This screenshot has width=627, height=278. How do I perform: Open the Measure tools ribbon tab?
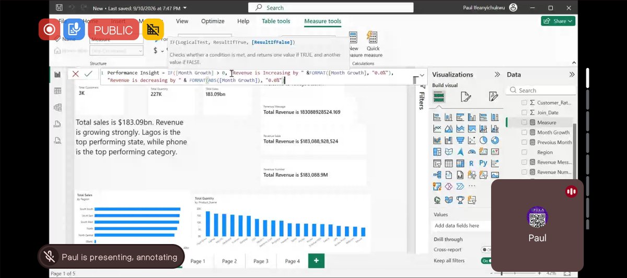click(x=322, y=21)
